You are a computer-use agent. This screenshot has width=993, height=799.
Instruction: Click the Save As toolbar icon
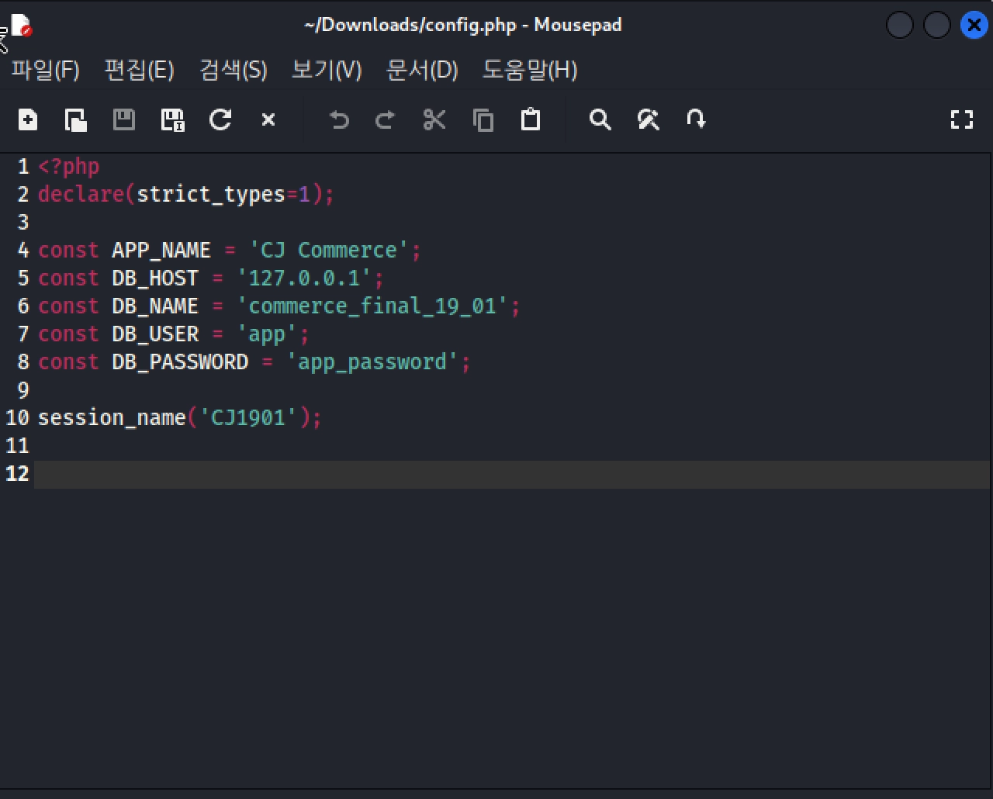pos(172,119)
